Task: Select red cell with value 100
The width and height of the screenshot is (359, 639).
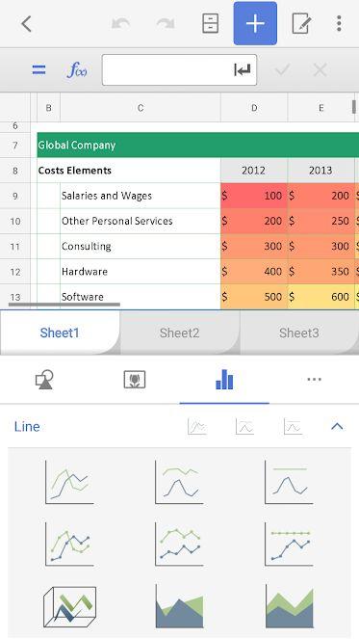Action: tap(254, 196)
